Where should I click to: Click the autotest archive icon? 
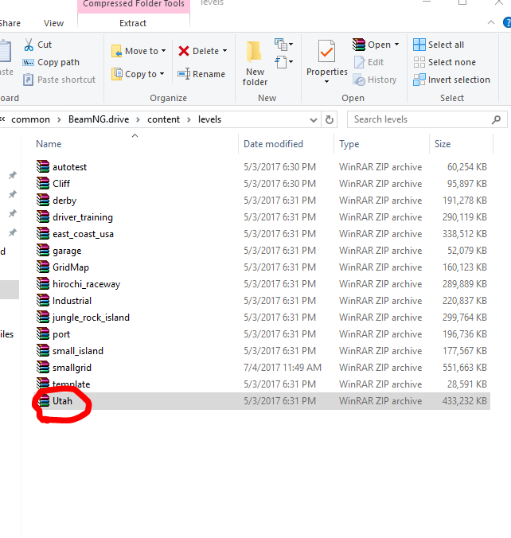pyautogui.click(x=43, y=166)
